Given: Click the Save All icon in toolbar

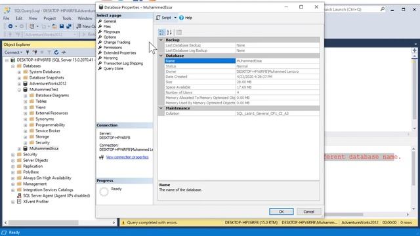Looking at the screenshot, I should 69,26.
